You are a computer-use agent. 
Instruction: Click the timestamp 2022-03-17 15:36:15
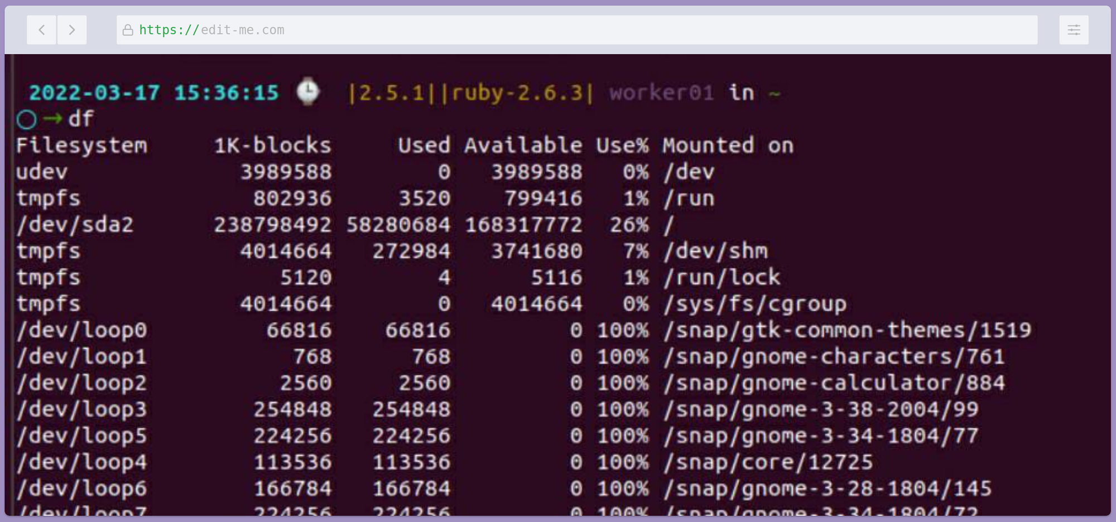point(153,93)
